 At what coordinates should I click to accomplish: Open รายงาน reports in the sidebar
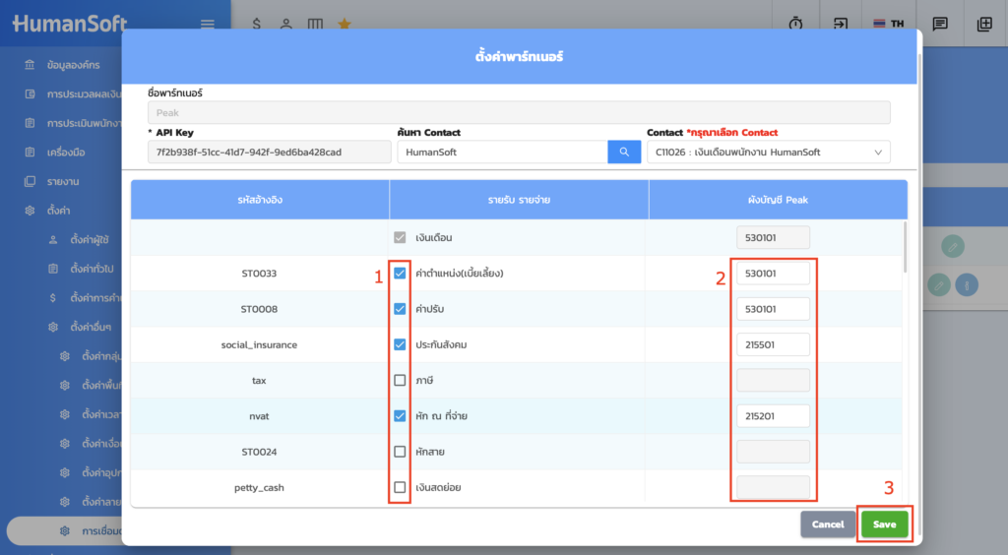(x=63, y=182)
